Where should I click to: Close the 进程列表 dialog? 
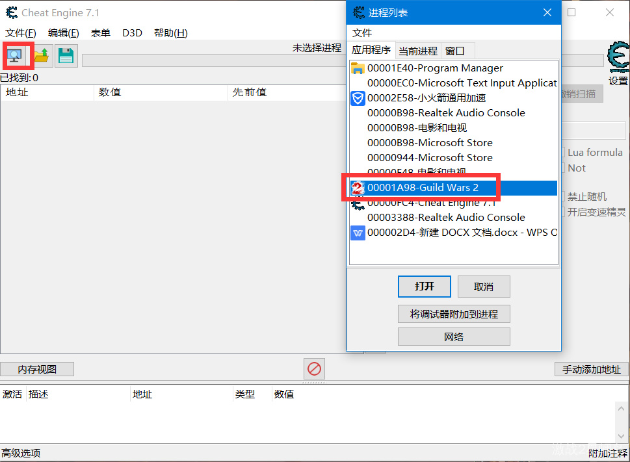pos(547,12)
